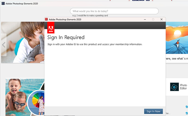Click the rainbow umbrella circular photo
Image resolution: width=188 pixels, height=116 pixels.
37,102
